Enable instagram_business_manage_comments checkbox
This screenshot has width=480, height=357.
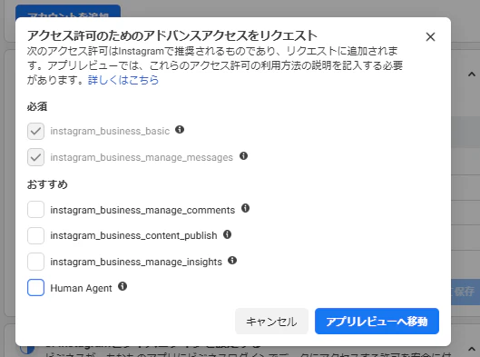35,210
